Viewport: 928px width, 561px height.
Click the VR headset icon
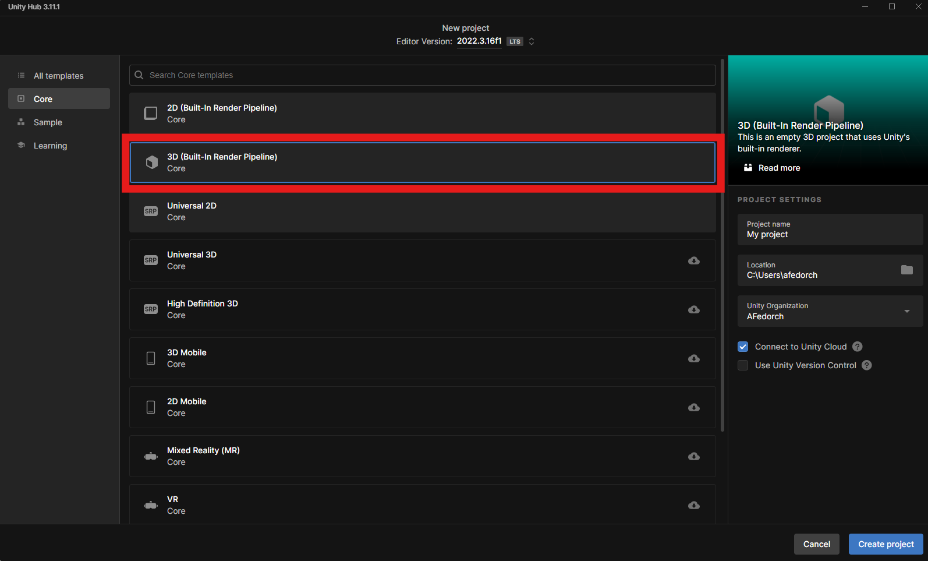(151, 505)
